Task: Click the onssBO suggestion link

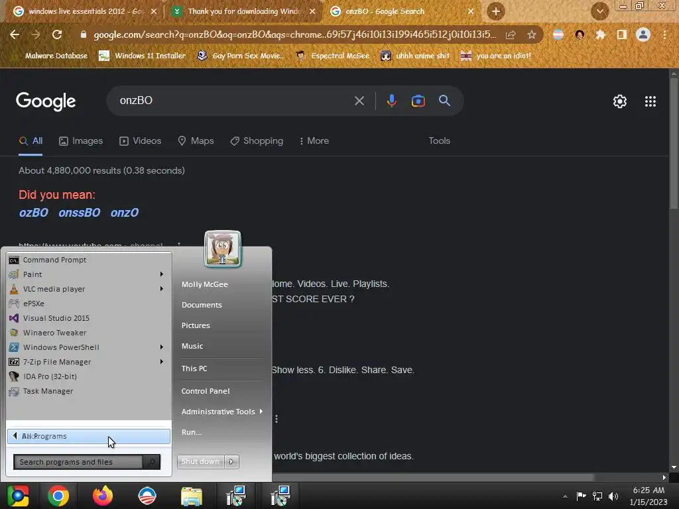Action: tap(80, 213)
